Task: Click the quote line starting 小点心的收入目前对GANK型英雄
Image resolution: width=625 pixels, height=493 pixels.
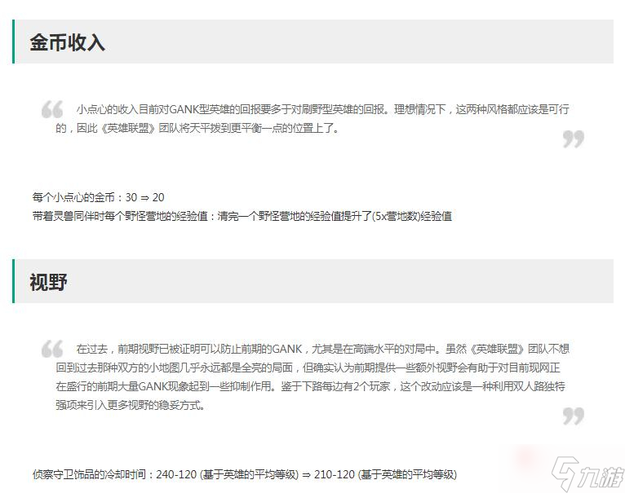Action: (323, 109)
